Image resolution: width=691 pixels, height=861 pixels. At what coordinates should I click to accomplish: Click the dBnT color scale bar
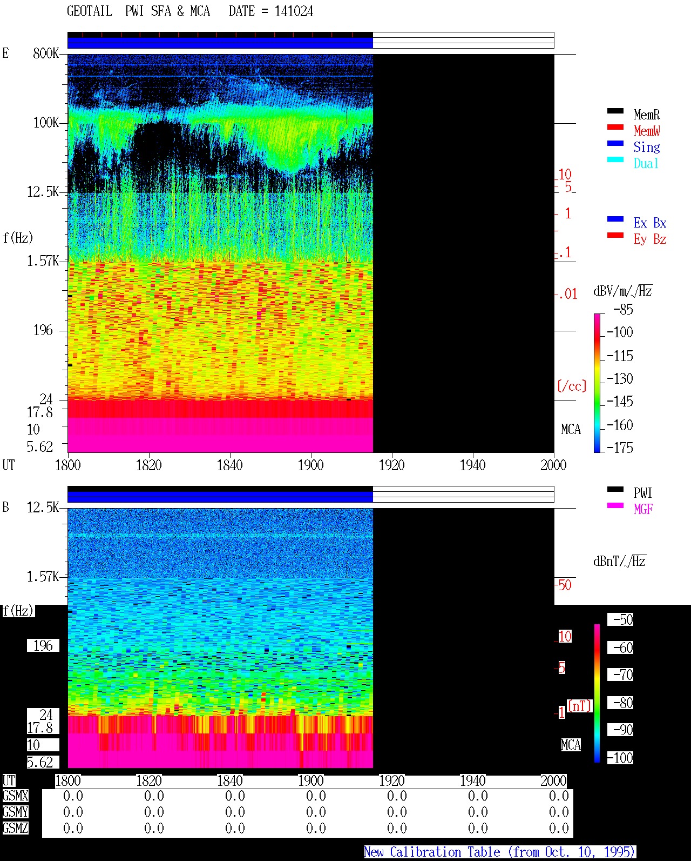(597, 693)
